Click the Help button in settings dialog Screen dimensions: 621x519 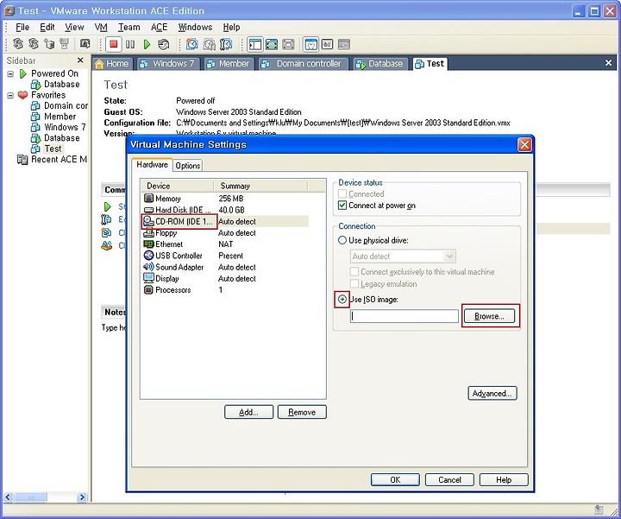coord(504,480)
